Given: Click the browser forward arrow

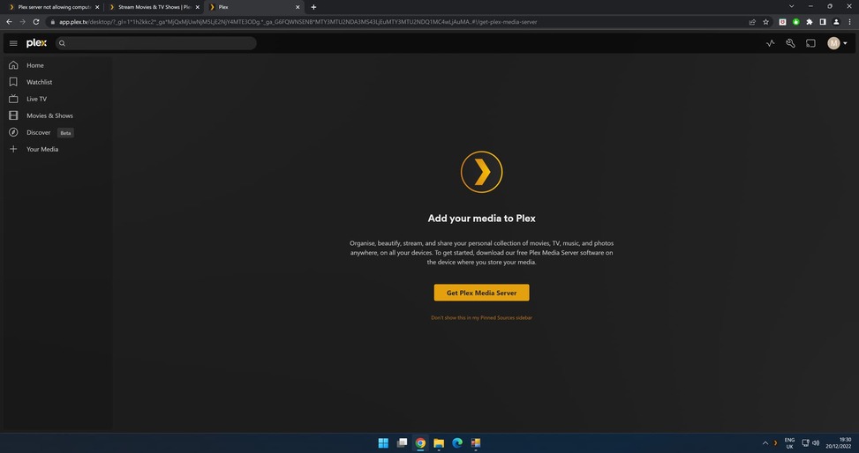Looking at the screenshot, I should pos(22,22).
